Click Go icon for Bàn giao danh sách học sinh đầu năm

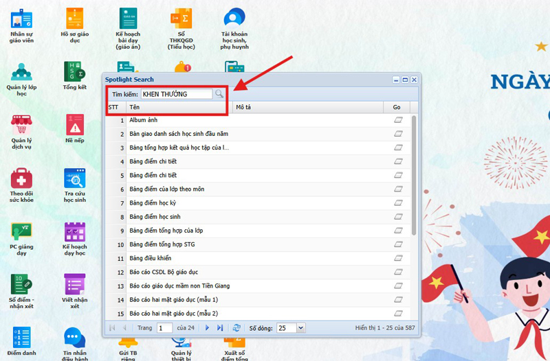398,134
